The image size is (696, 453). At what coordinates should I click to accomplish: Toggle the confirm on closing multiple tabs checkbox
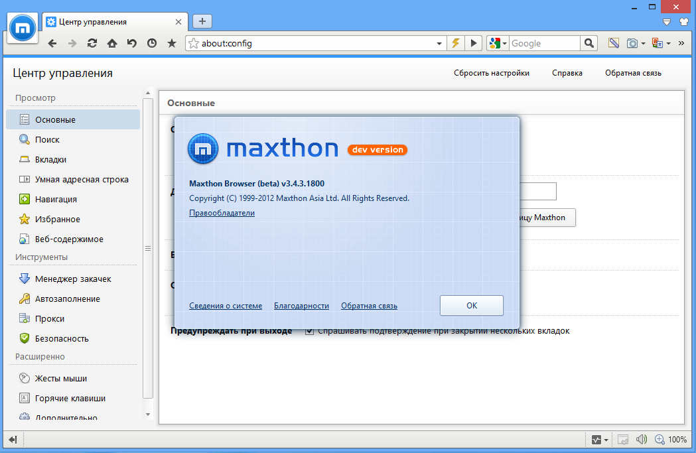coord(309,330)
